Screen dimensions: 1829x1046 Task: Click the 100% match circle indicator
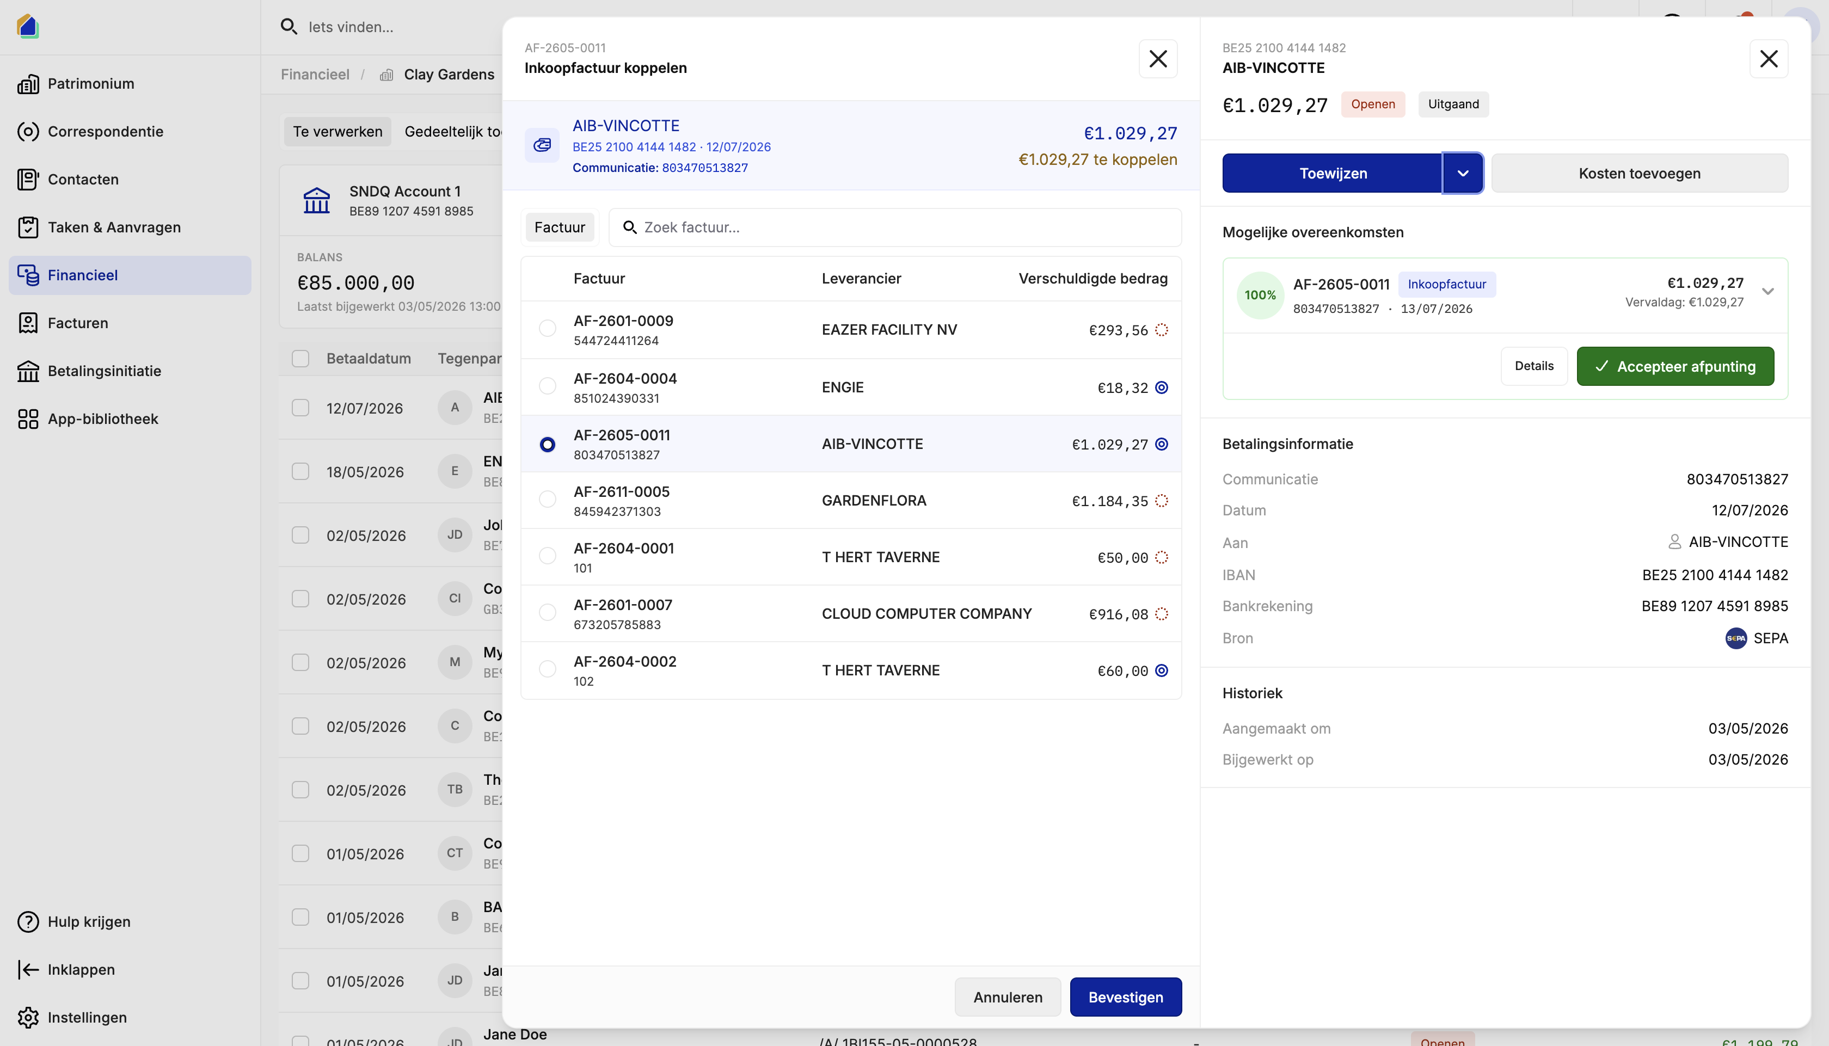(1260, 296)
